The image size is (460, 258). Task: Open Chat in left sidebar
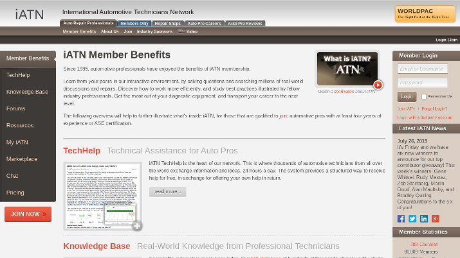pyautogui.click(x=28, y=176)
